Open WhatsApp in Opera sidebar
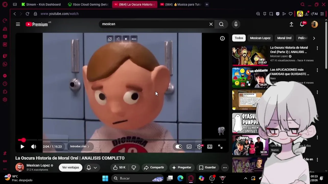 coord(5,64)
